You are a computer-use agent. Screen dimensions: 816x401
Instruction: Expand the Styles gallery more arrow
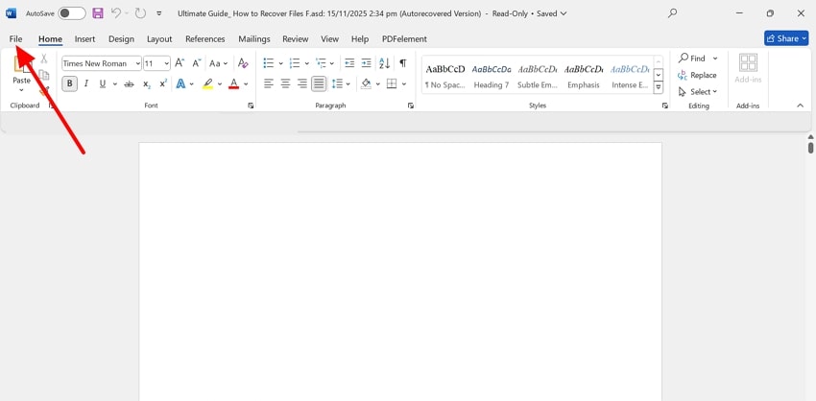tap(659, 88)
